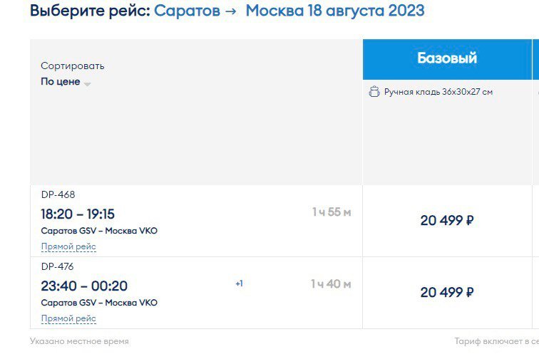
Task: Click the 23:40 – 00:20 flight time
Action: pos(84,286)
